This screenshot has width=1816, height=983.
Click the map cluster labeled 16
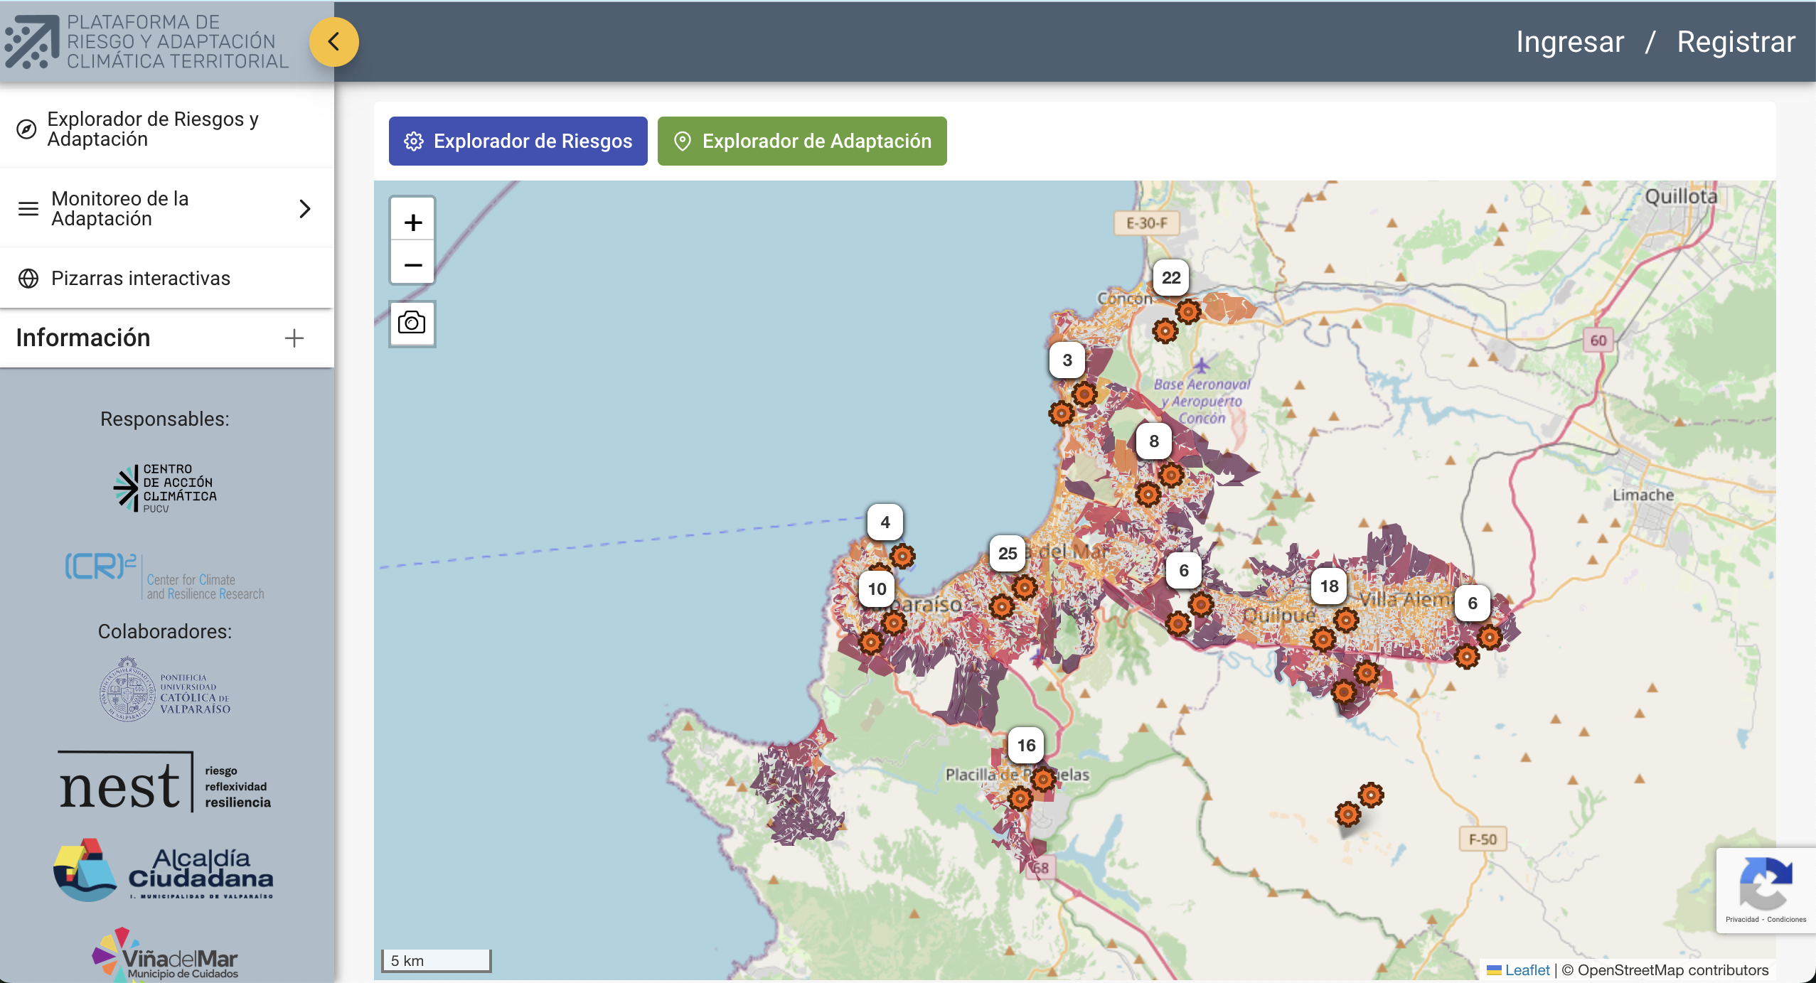click(1025, 746)
